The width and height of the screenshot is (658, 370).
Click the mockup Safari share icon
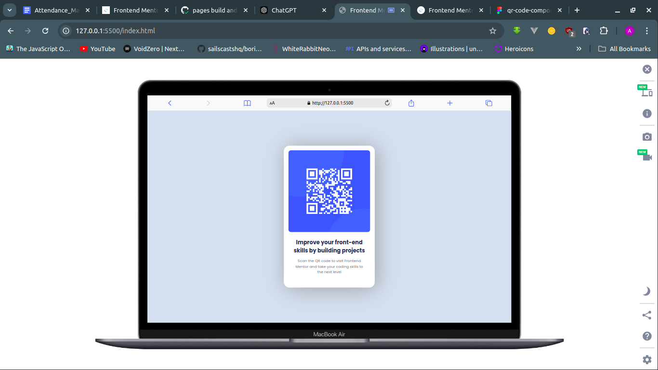pyautogui.click(x=411, y=103)
